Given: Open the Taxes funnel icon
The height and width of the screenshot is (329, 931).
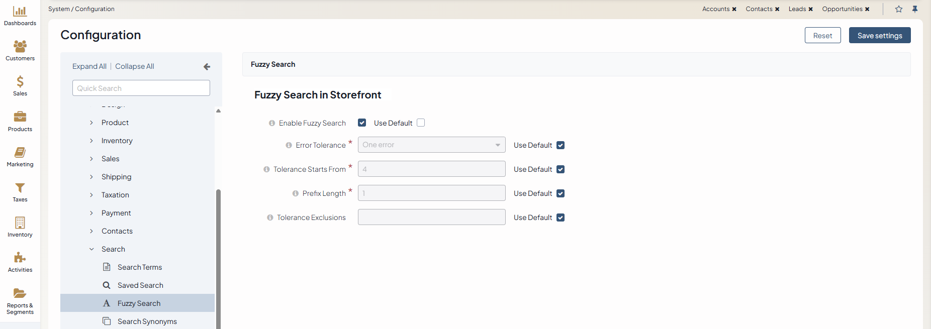Looking at the screenshot, I should 20,188.
